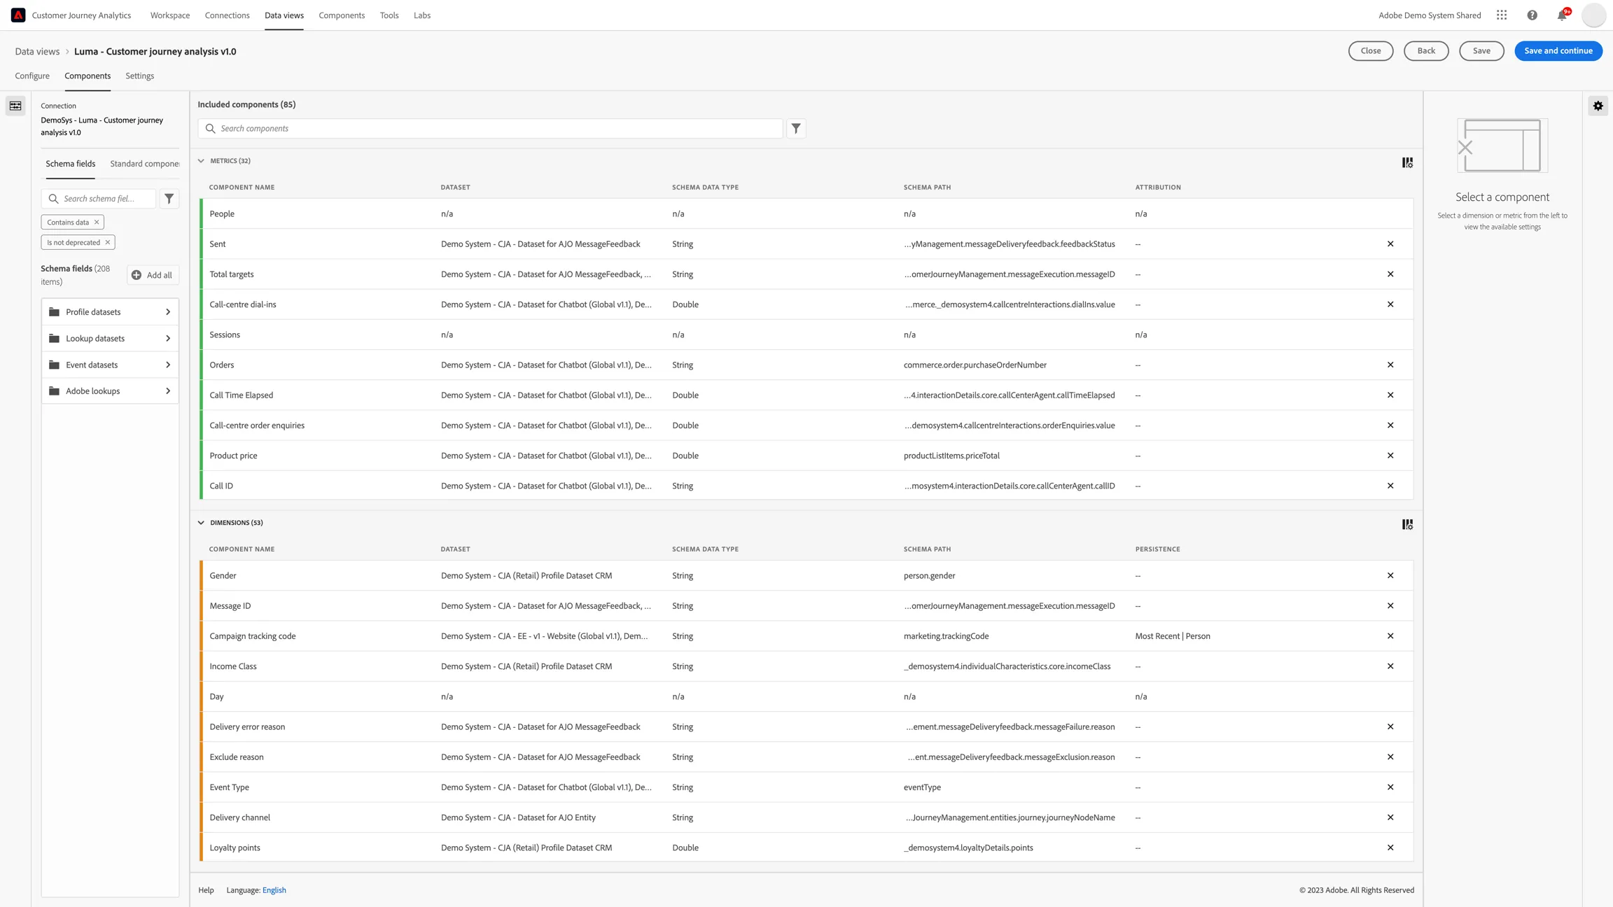Click the Save button
The image size is (1613, 907).
tap(1481, 50)
